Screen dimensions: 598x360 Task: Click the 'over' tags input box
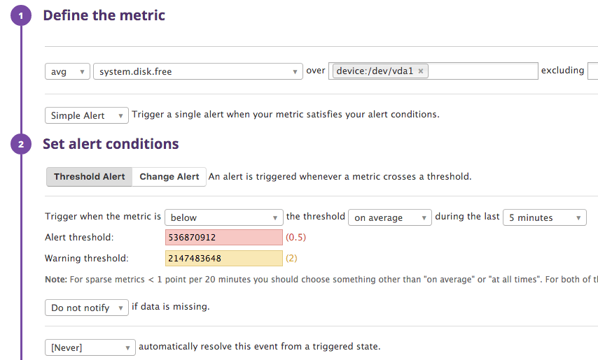(x=483, y=71)
